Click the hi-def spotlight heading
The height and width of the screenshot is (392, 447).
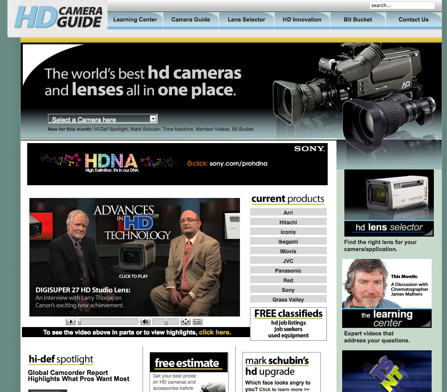(x=61, y=359)
